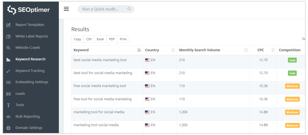Sort results by Country column arrows
The width and height of the screenshot is (308, 135).
click(173, 50)
